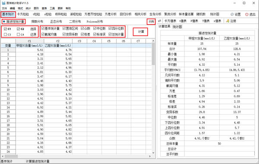Open the 格式 menu
259x164 pixels.
pyautogui.click(x=20, y=8)
